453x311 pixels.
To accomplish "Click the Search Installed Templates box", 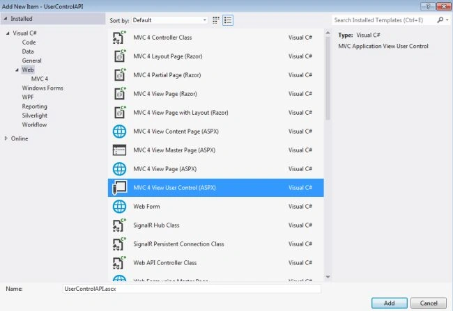I will click(x=384, y=20).
